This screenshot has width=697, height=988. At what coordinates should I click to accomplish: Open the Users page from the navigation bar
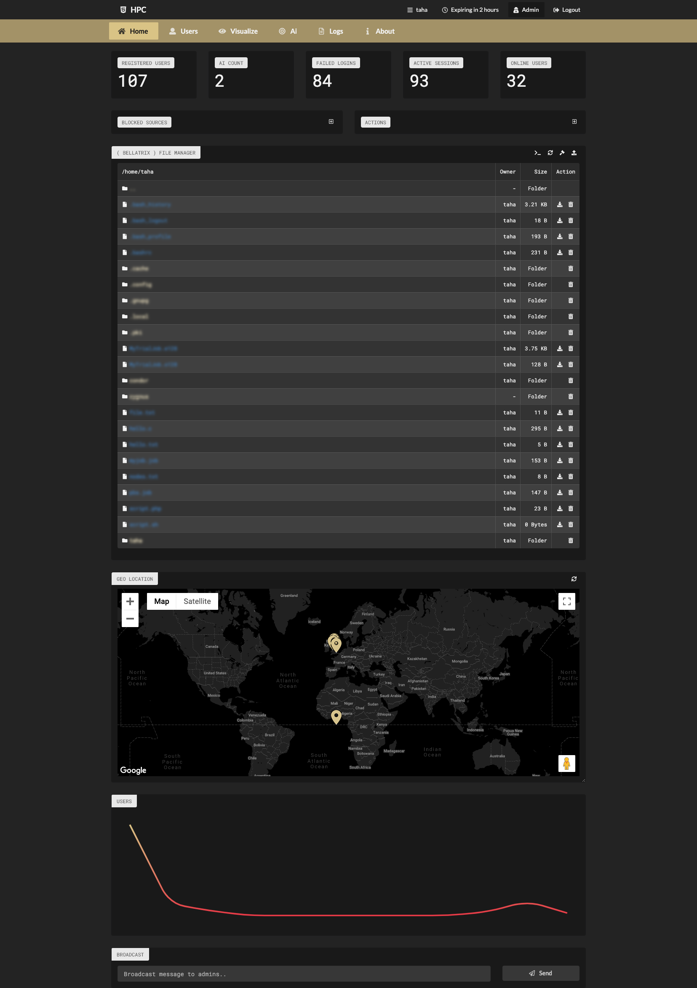click(x=184, y=31)
